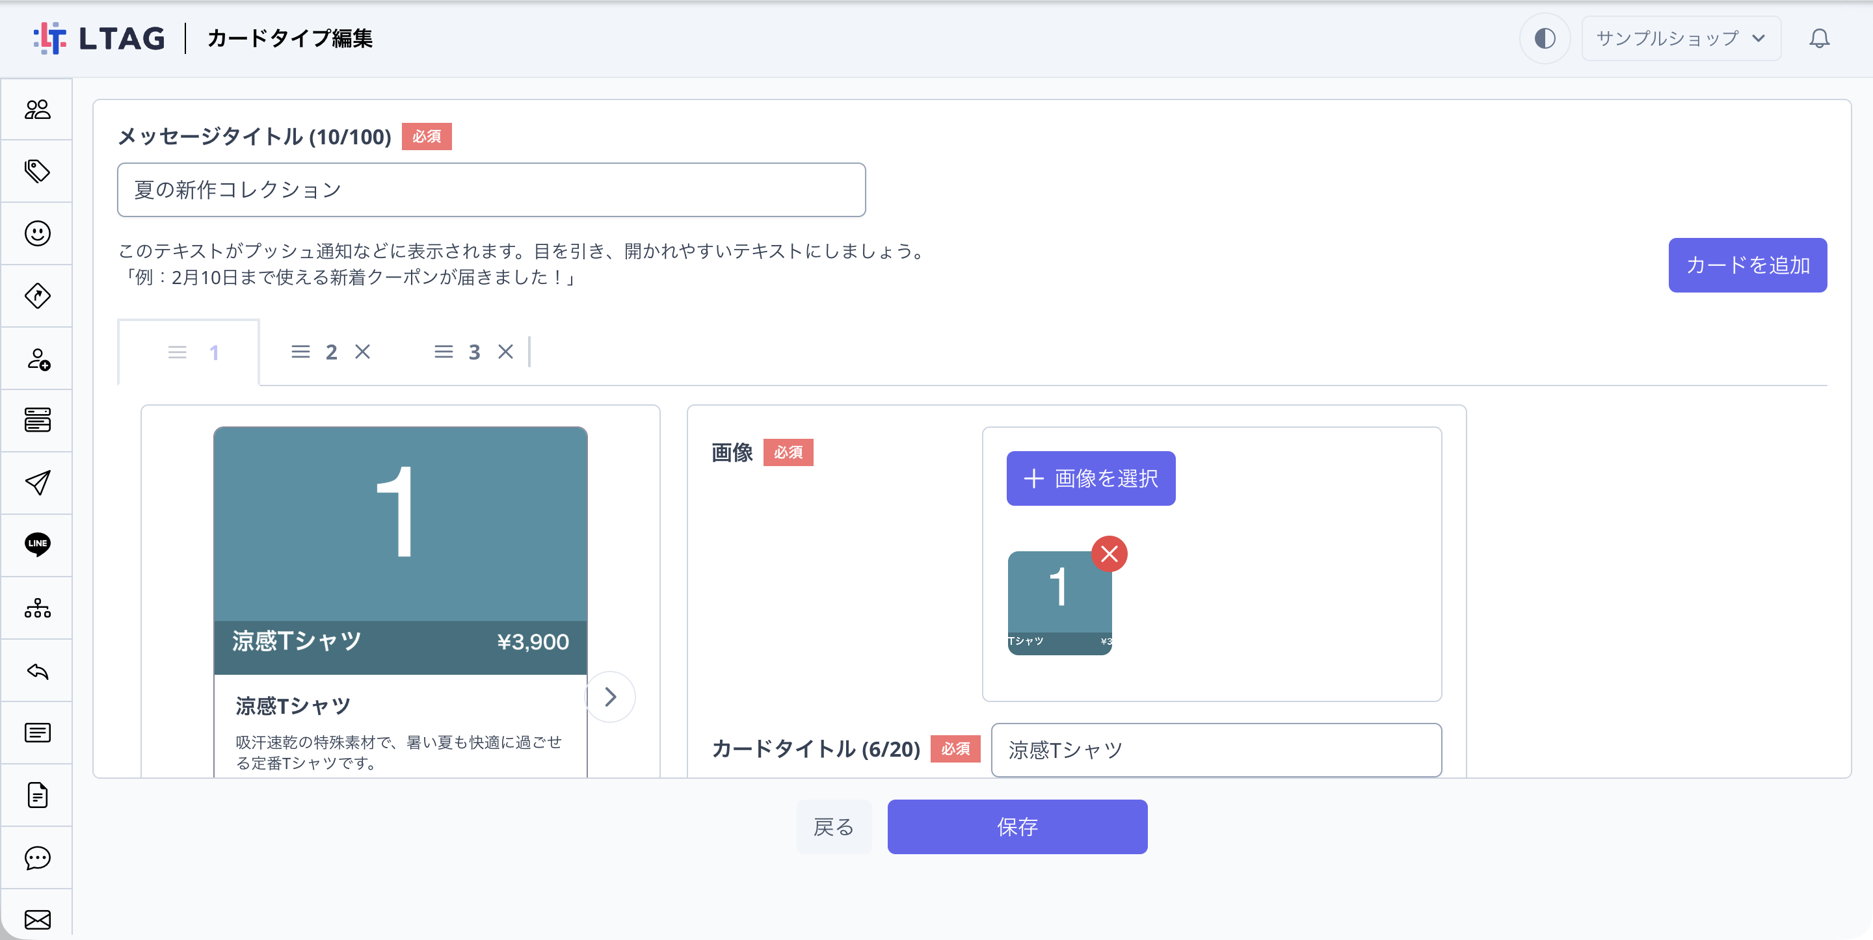The height and width of the screenshot is (940, 1873).
Task: Click the 吸汗速乾 description text in preview
Action: [x=398, y=752]
